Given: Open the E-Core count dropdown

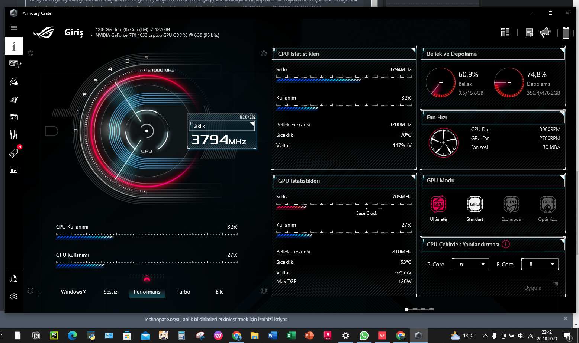Looking at the screenshot, I should (540, 264).
